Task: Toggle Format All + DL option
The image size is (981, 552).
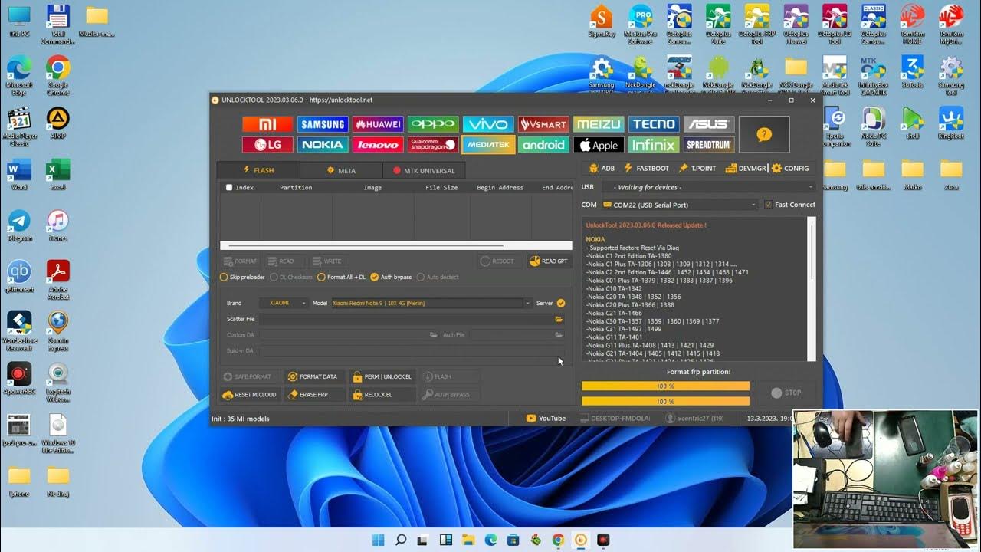Action: pyautogui.click(x=341, y=277)
